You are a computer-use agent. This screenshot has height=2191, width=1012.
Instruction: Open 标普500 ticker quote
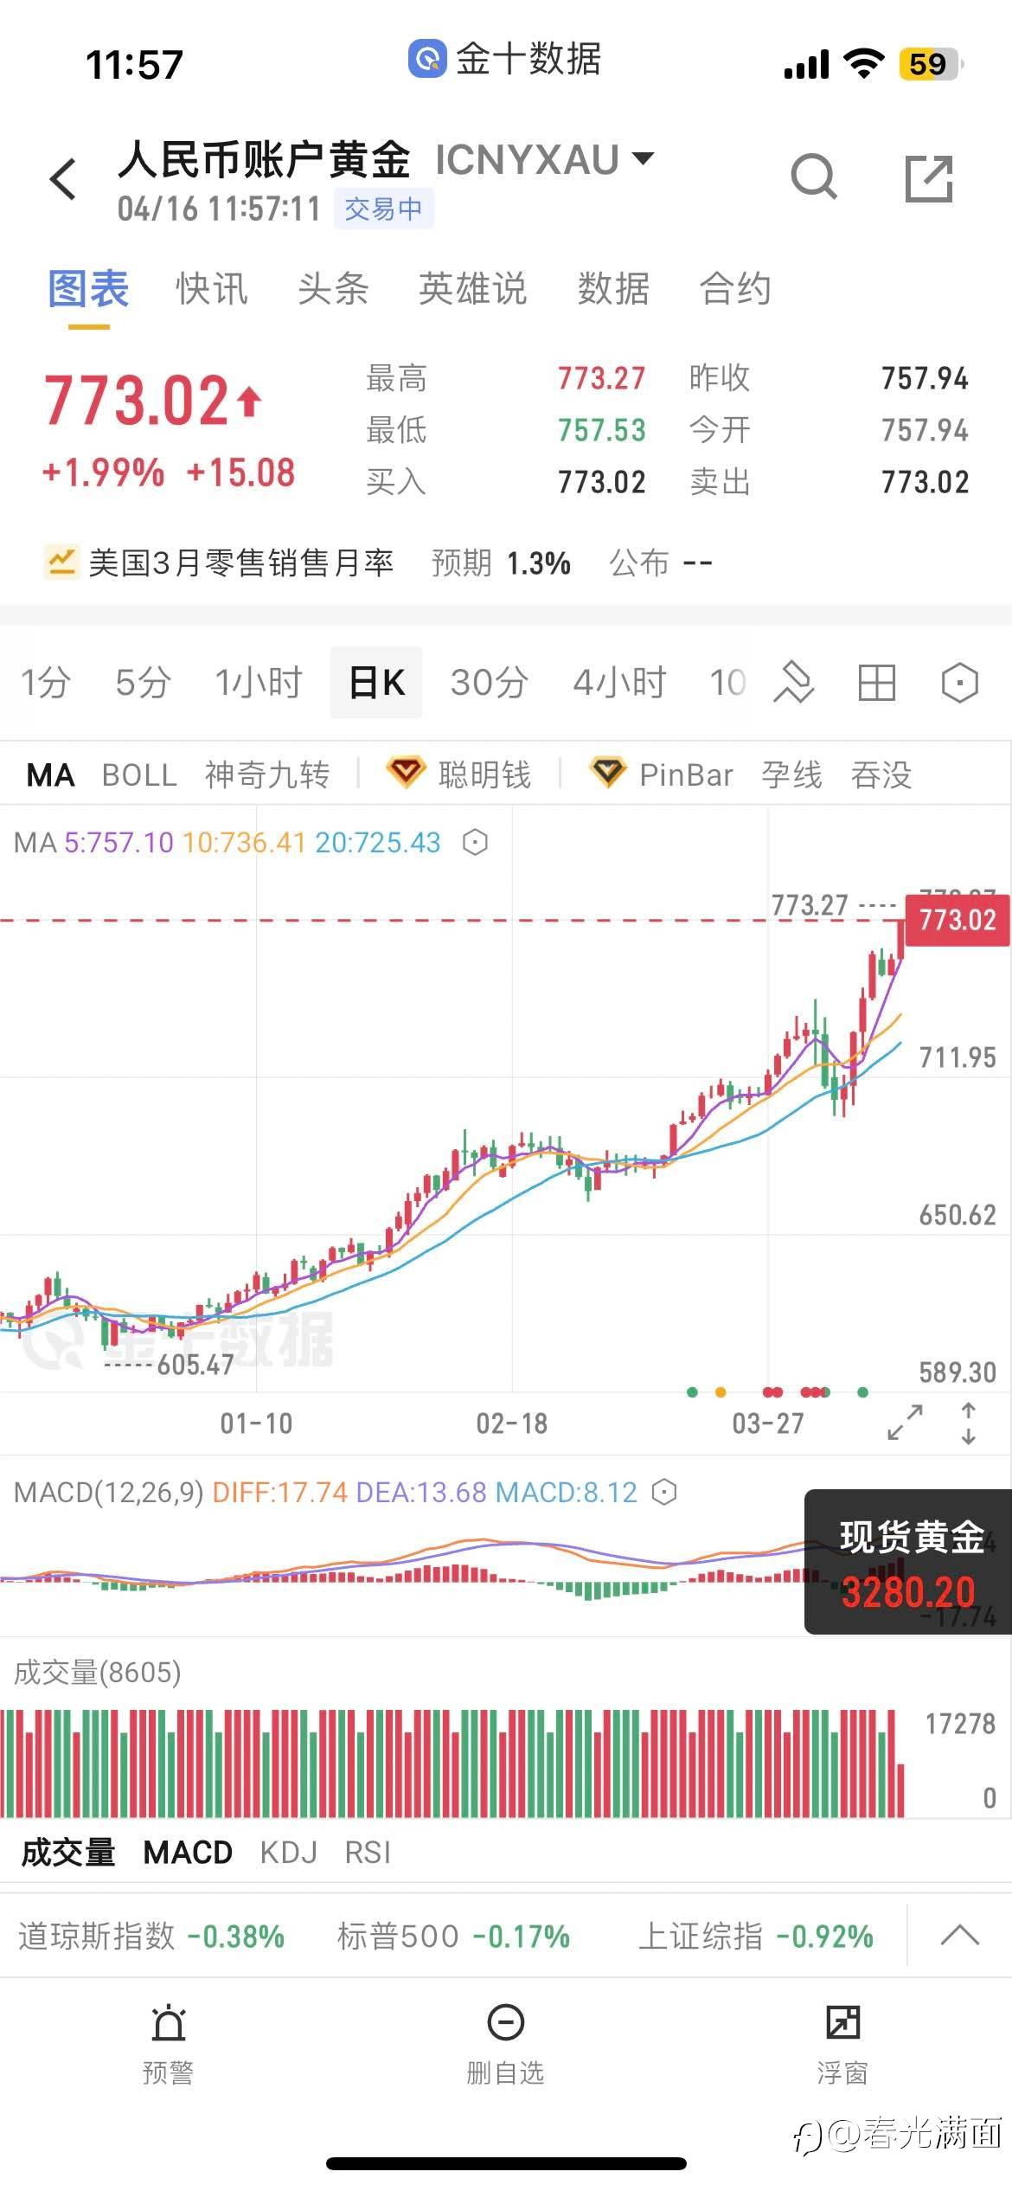tap(454, 1937)
